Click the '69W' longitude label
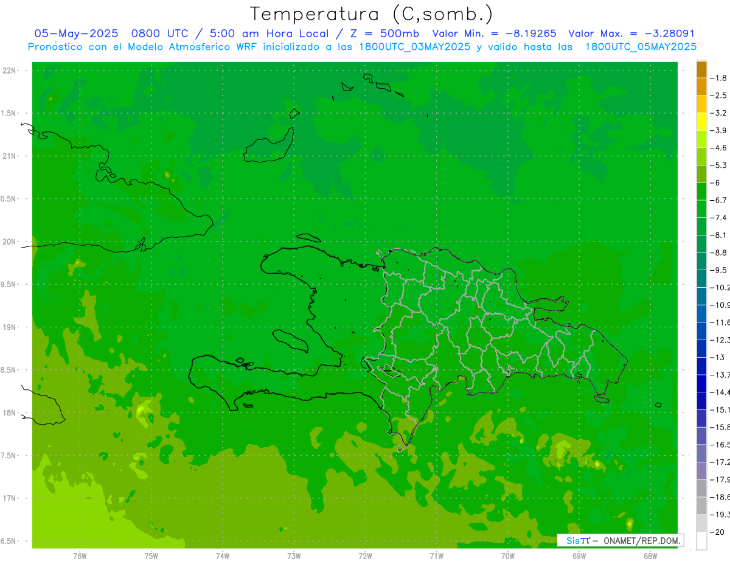The height and width of the screenshot is (564, 730). (579, 555)
